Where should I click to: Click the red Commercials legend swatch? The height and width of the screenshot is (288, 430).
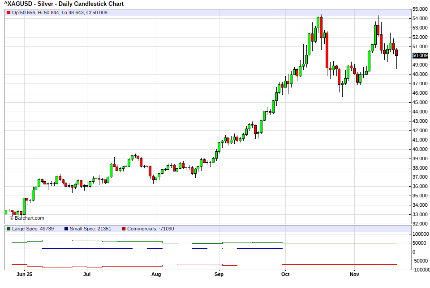click(124, 229)
